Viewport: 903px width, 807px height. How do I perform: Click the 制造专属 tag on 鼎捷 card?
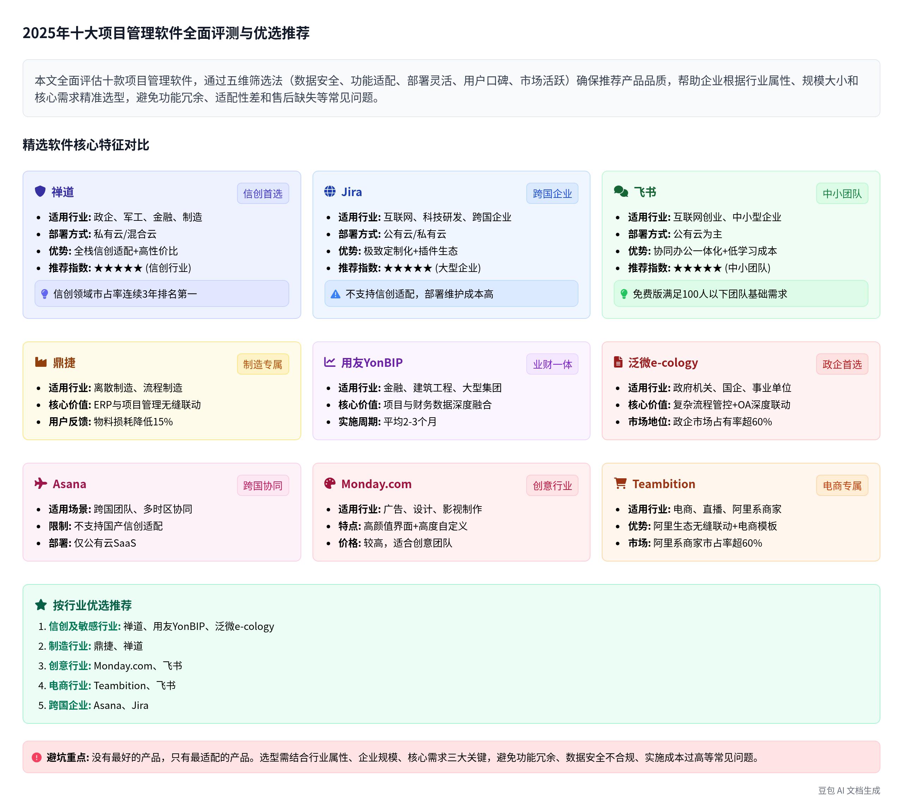(x=263, y=364)
